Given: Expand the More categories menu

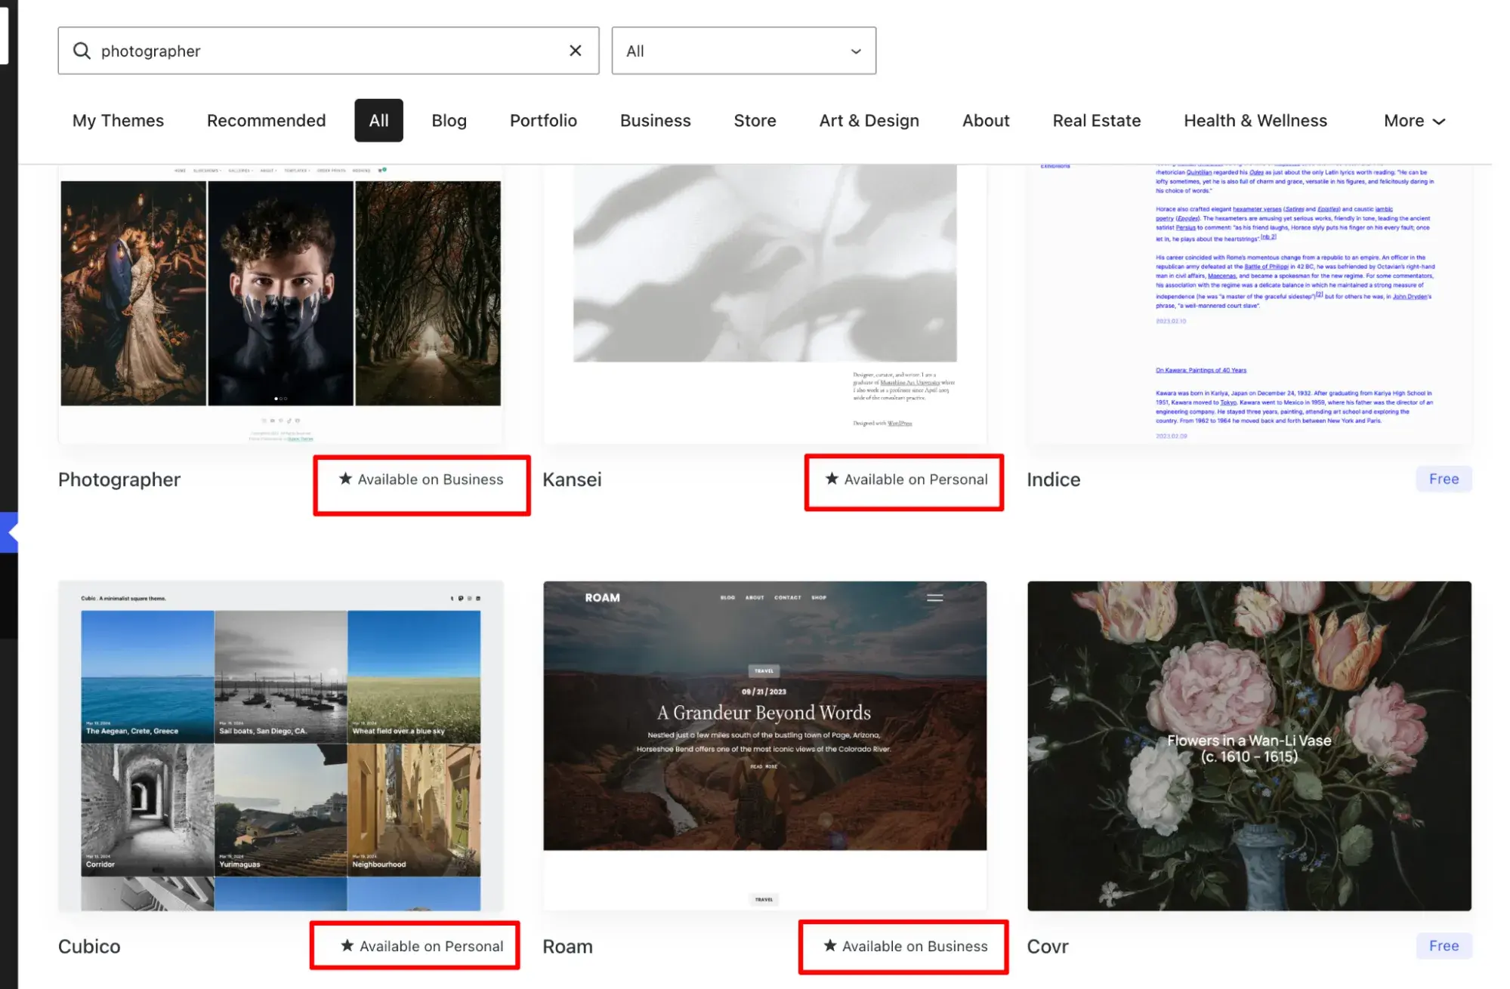Looking at the screenshot, I should 1413,120.
